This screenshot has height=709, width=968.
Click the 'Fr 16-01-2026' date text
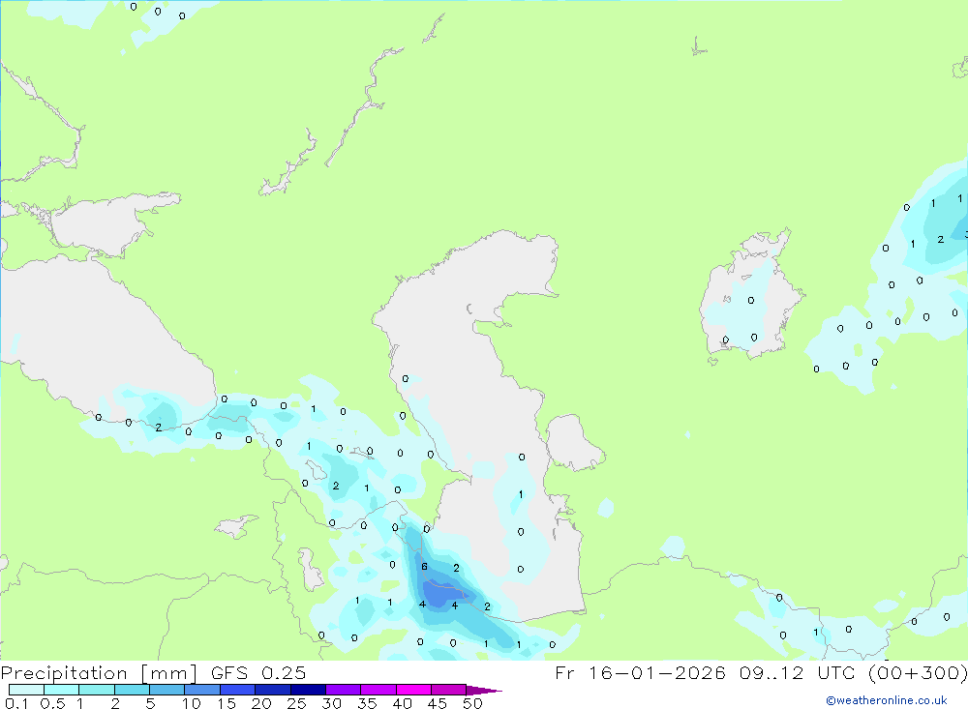coord(640,672)
